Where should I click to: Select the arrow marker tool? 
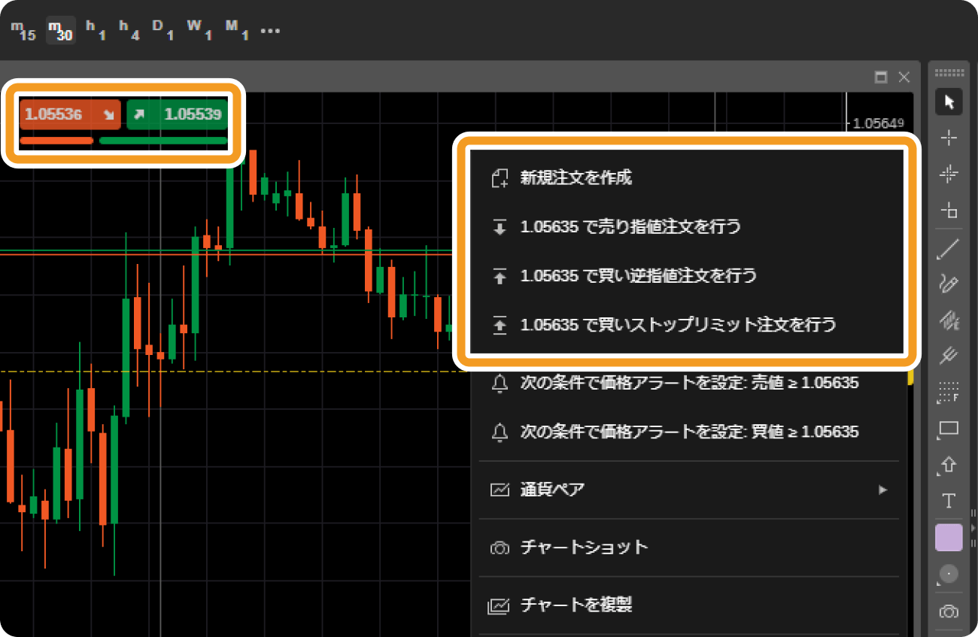949,466
